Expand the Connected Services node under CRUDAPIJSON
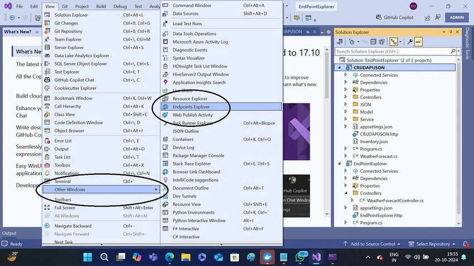Screen dimensions: 474x266 pyautogui.click(x=346, y=75)
